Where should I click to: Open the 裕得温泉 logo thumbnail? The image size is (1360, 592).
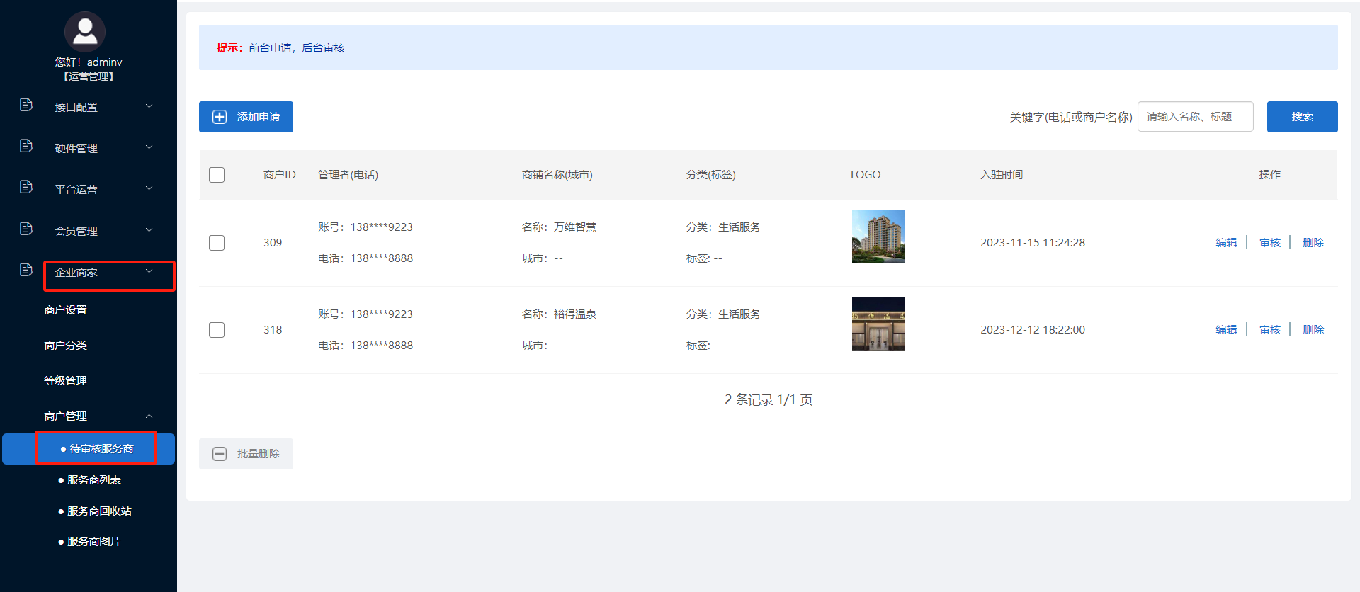pos(878,324)
